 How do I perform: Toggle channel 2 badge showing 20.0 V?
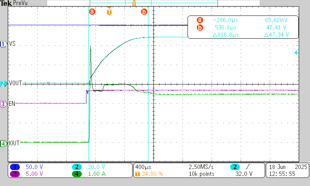(x=77, y=167)
